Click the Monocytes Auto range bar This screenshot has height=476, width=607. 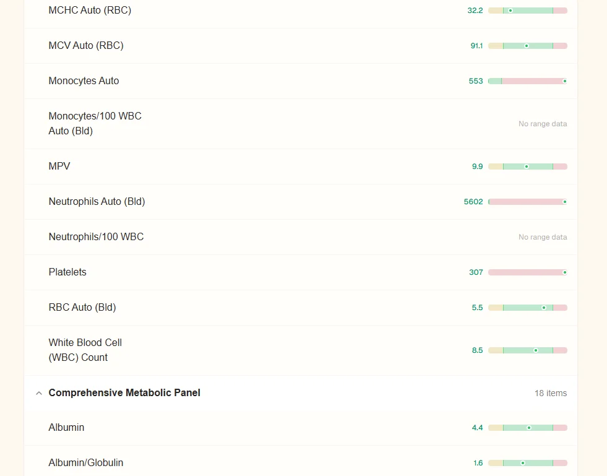point(528,81)
